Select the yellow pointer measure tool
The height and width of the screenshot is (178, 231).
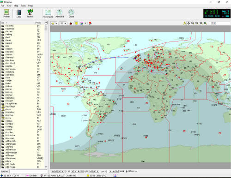click(184, 23)
